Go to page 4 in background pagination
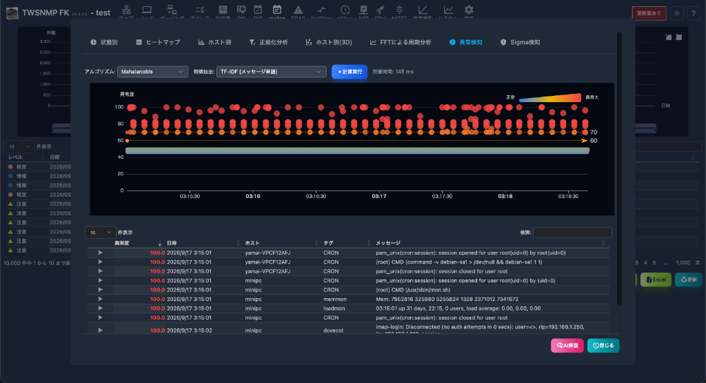Image resolution: width=706 pixels, height=383 pixels. coord(645,263)
